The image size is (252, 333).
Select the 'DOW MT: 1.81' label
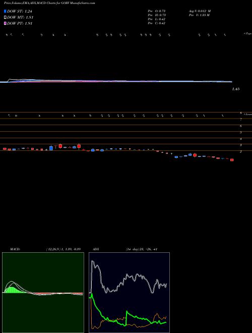pos(20,18)
